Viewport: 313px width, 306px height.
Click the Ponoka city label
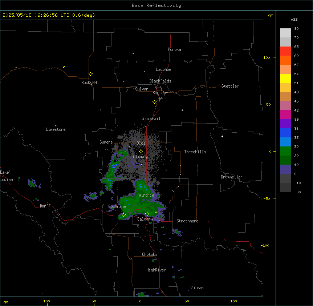(x=174, y=49)
